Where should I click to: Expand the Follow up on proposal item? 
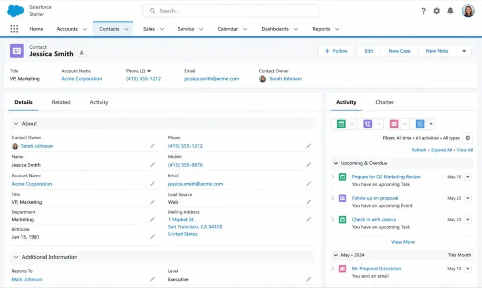(333, 198)
